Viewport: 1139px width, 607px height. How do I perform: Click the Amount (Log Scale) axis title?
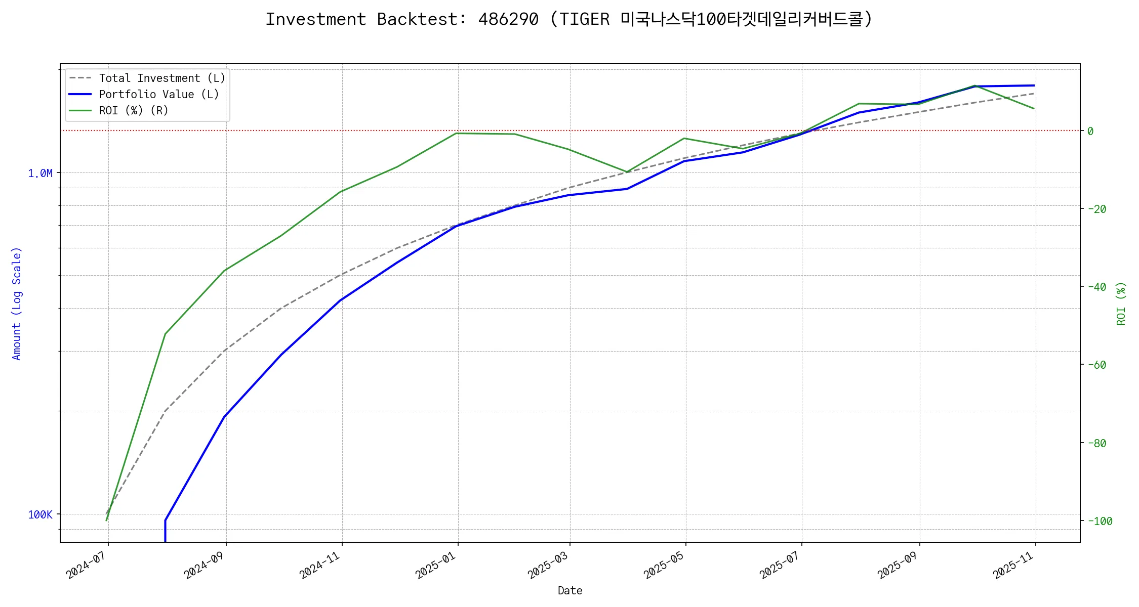(17, 303)
